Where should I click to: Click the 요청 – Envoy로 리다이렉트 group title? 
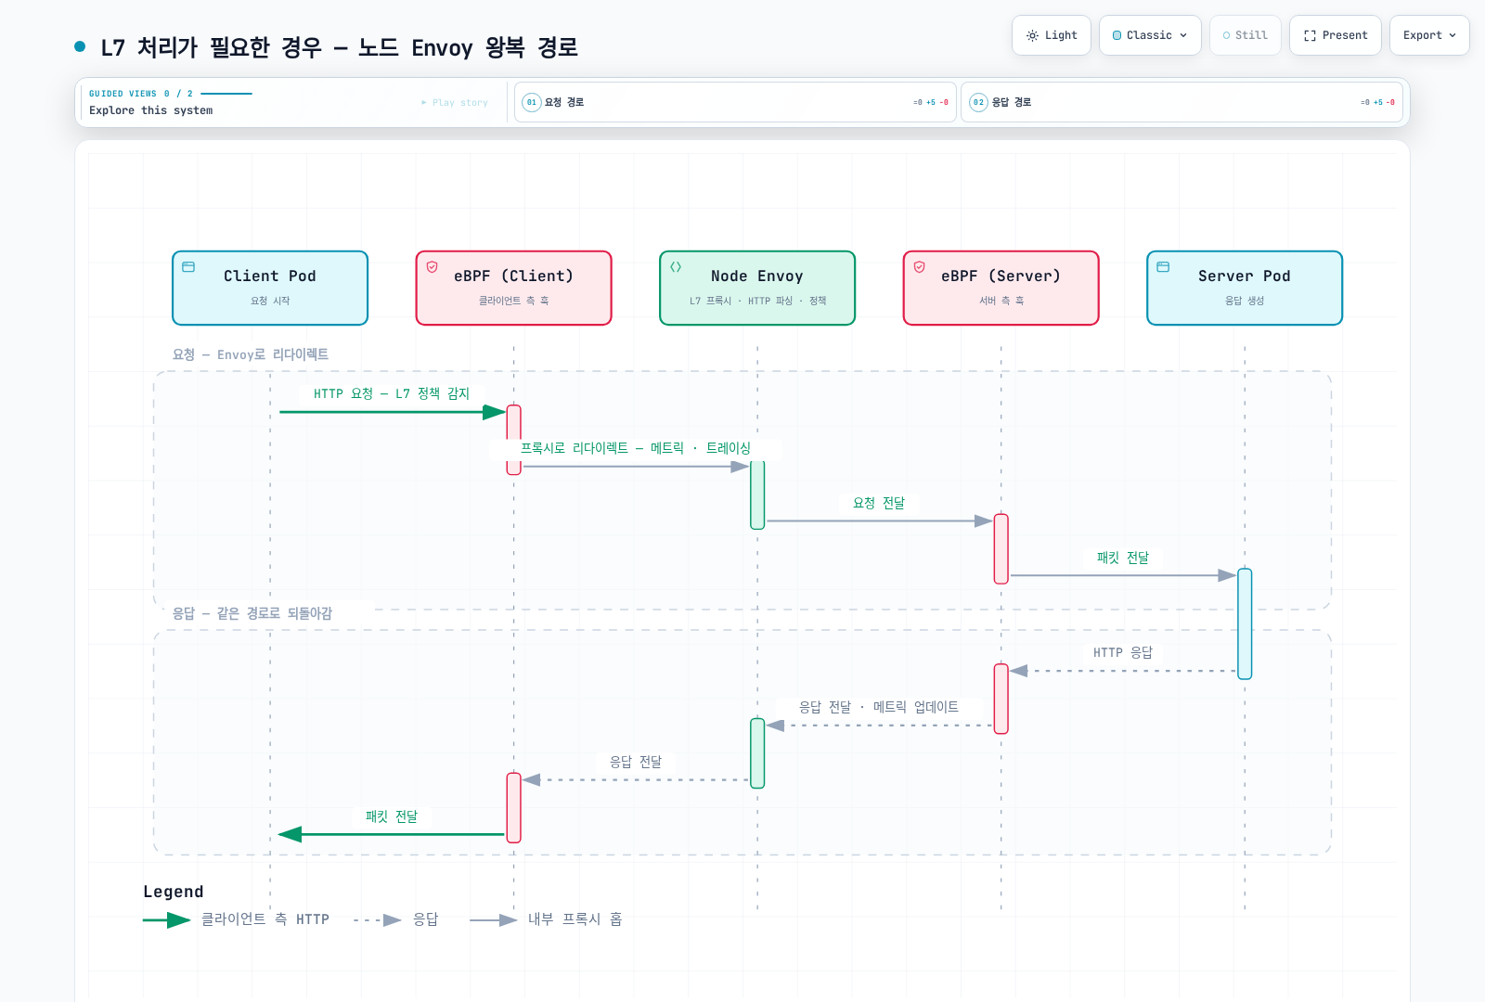pos(251,354)
